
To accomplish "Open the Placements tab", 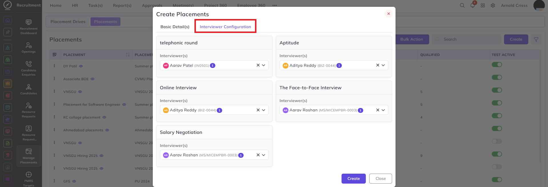I will (105, 22).
